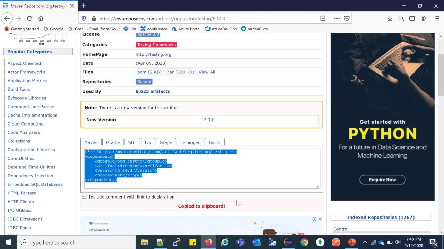The width and height of the screenshot is (444, 249).
Task: Open the Firefox hamburger menu
Action: [437, 19]
